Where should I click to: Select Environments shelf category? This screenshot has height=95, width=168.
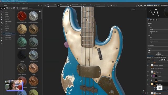pos(8,37)
